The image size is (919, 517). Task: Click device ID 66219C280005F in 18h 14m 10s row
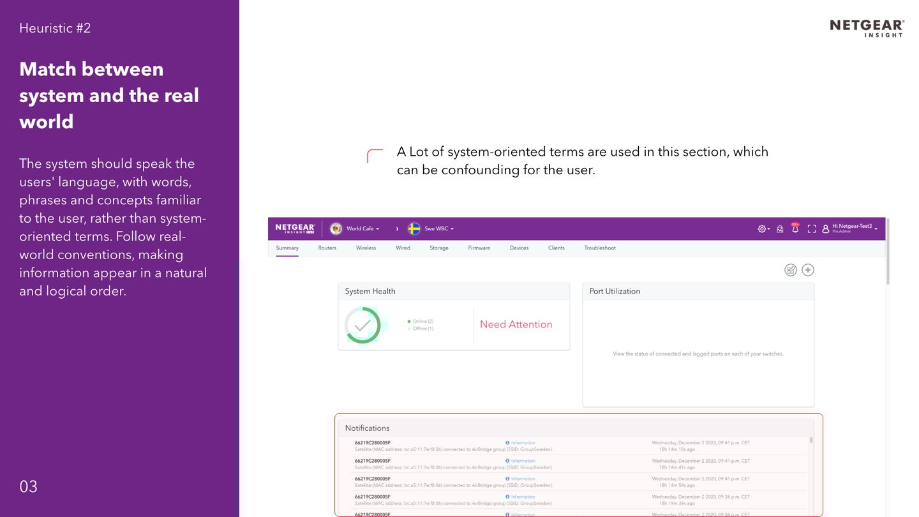click(x=373, y=443)
